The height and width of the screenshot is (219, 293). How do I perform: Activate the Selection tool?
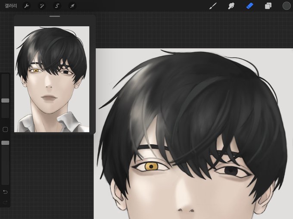click(x=57, y=6)
